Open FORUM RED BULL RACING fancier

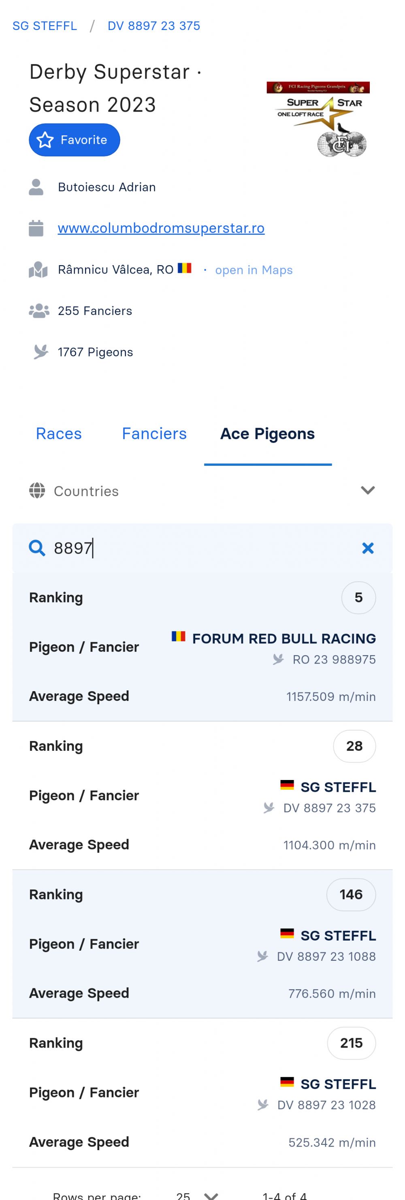point(284,638)
